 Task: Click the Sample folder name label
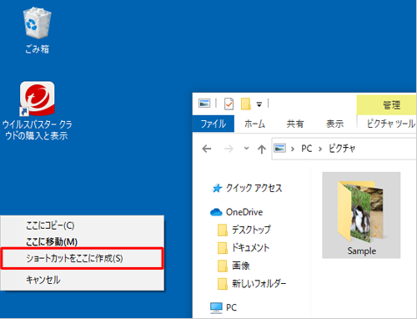[362, 251]
